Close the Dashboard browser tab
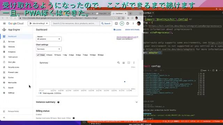 point(125,14)
